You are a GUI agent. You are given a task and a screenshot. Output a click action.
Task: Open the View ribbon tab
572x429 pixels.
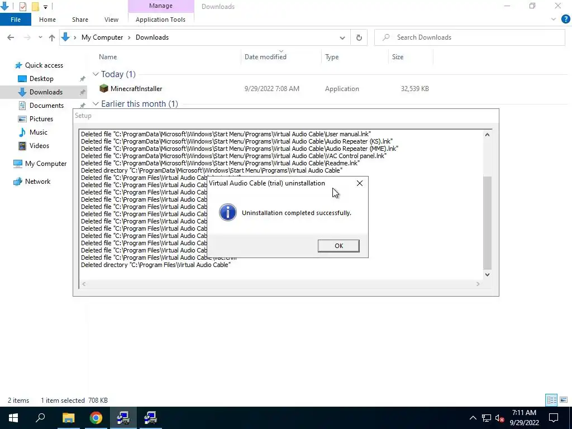(111, 20)
